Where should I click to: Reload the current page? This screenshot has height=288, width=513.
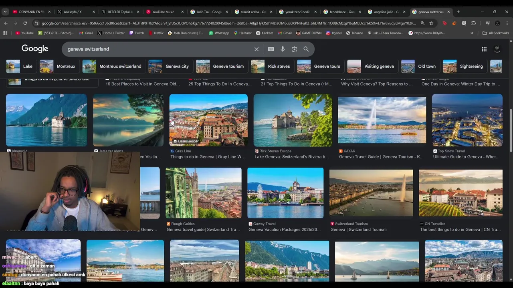25,23
